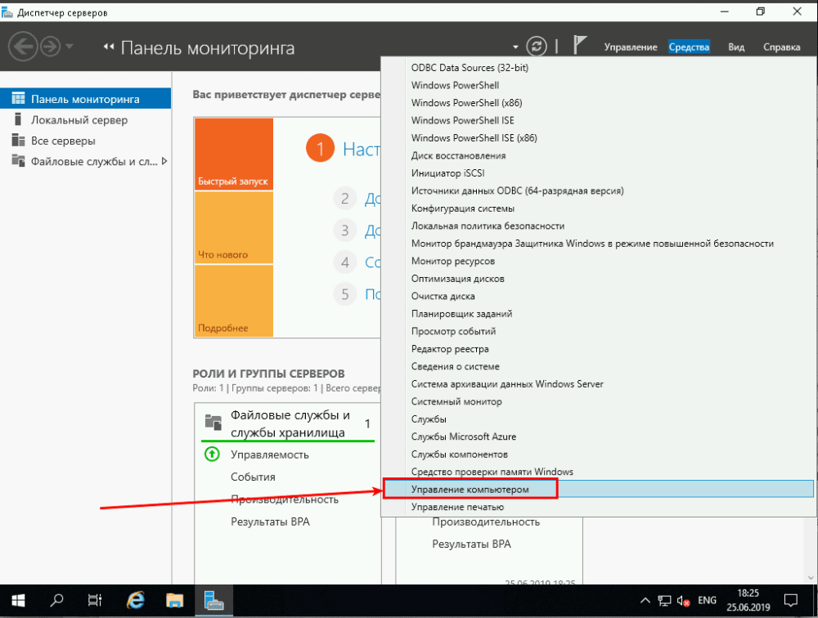Switch the ENG input language indicator

pyautogui.click(x=707, y=601)
